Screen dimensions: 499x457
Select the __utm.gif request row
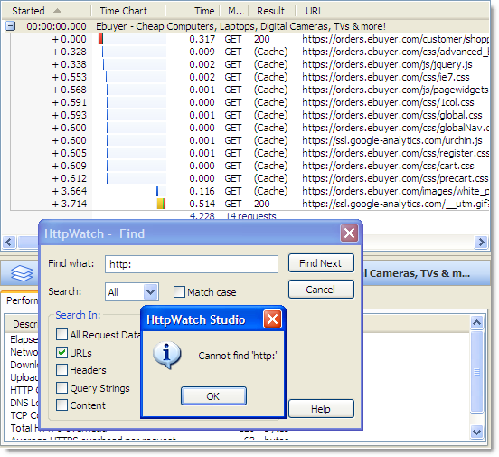(x=249, y=204)
